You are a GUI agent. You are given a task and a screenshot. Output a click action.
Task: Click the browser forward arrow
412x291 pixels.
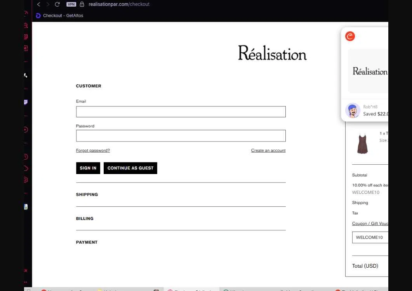(x=48, y=4)
